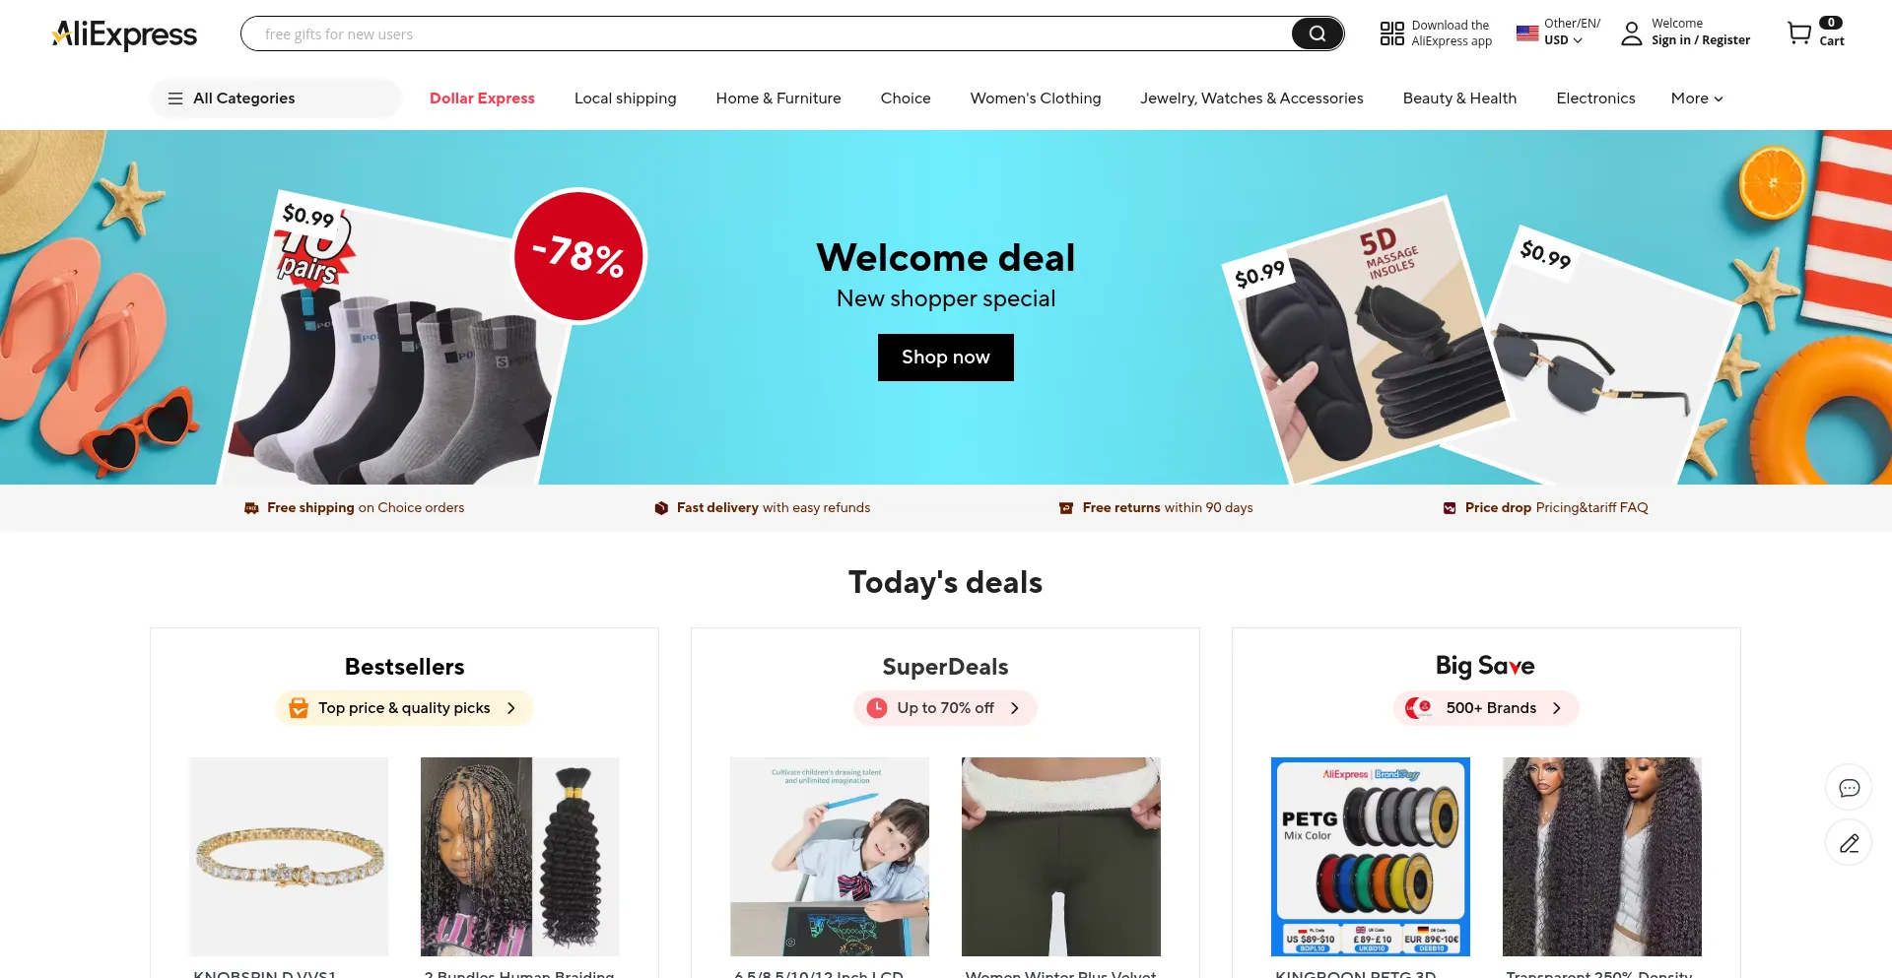Screen dimensions: 1892x978
Task: Open Sign in / Register link
Action: click(1701, 40)
